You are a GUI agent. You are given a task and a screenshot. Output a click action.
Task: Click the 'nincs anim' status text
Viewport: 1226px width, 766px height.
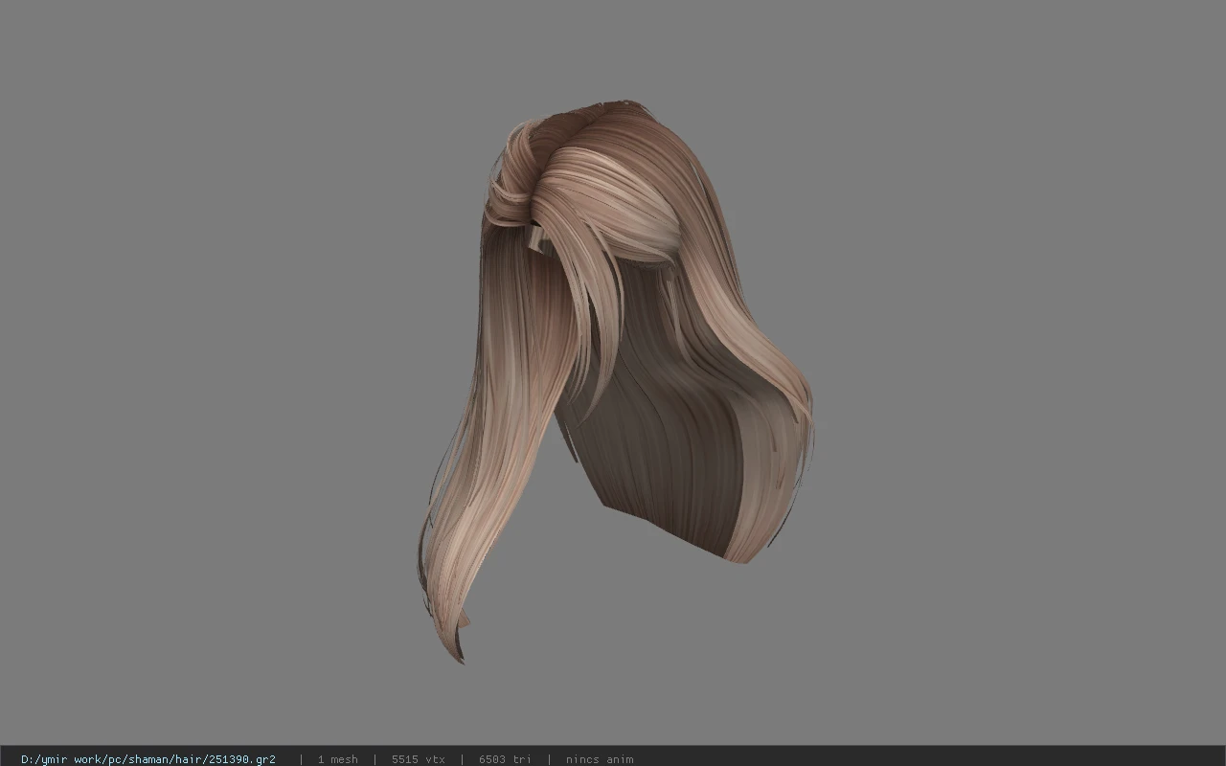(x=599, y=759)
